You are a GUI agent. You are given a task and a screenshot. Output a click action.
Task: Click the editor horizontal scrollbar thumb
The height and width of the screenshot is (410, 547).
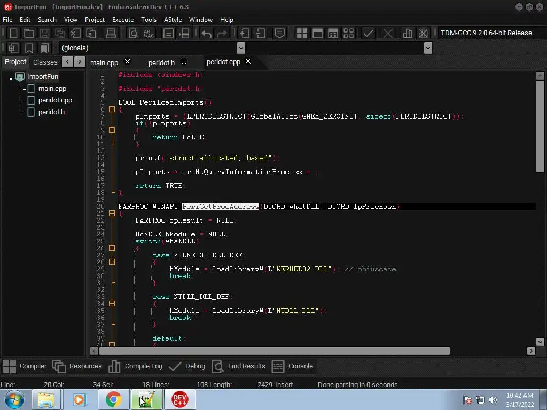[x=275, y=351]
